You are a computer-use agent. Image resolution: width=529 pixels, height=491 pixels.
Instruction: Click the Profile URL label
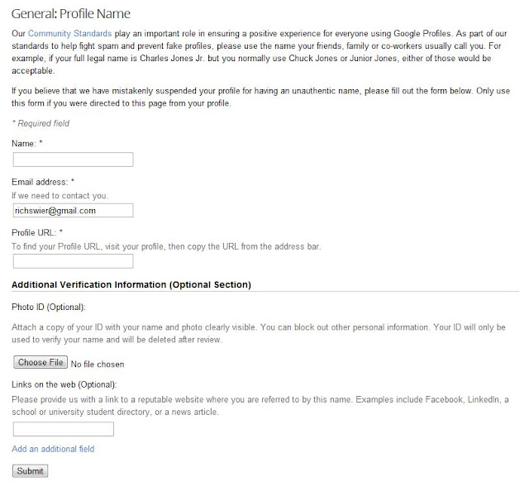coord(37,232)
